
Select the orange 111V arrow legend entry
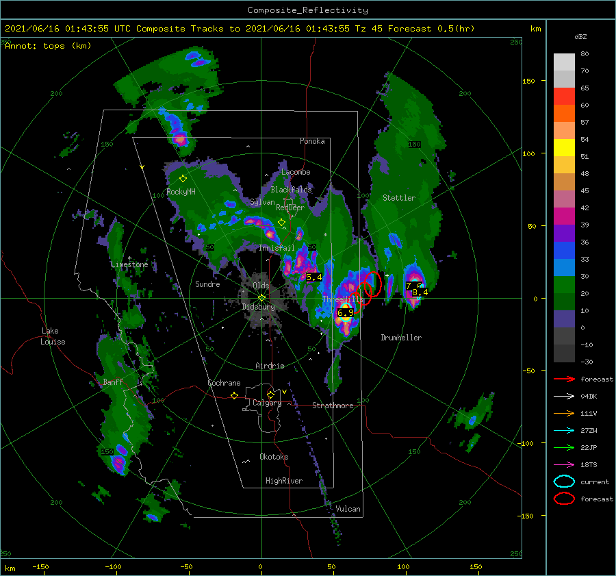(564, 413)
